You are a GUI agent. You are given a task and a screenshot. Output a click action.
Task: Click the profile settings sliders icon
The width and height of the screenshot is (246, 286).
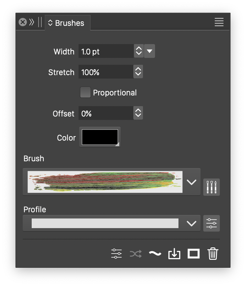pos(211,223)
